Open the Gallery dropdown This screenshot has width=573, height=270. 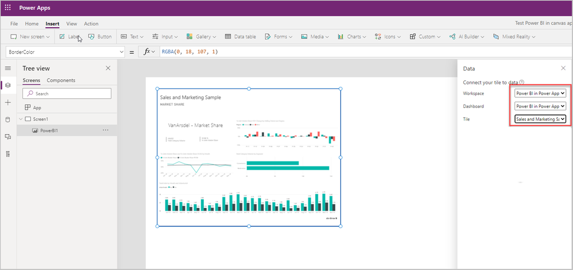point(201,37)
